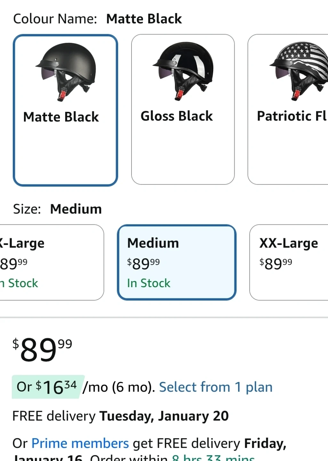The image size is (328, 461).
Task: Tap the Medium 'In Stock' status
Action: 149,283
